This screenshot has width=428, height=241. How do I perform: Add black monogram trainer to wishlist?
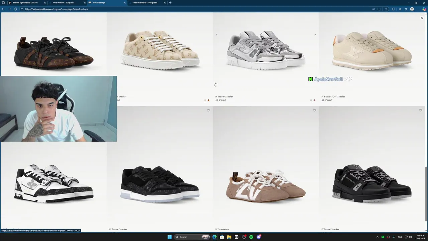pos(209,110)
